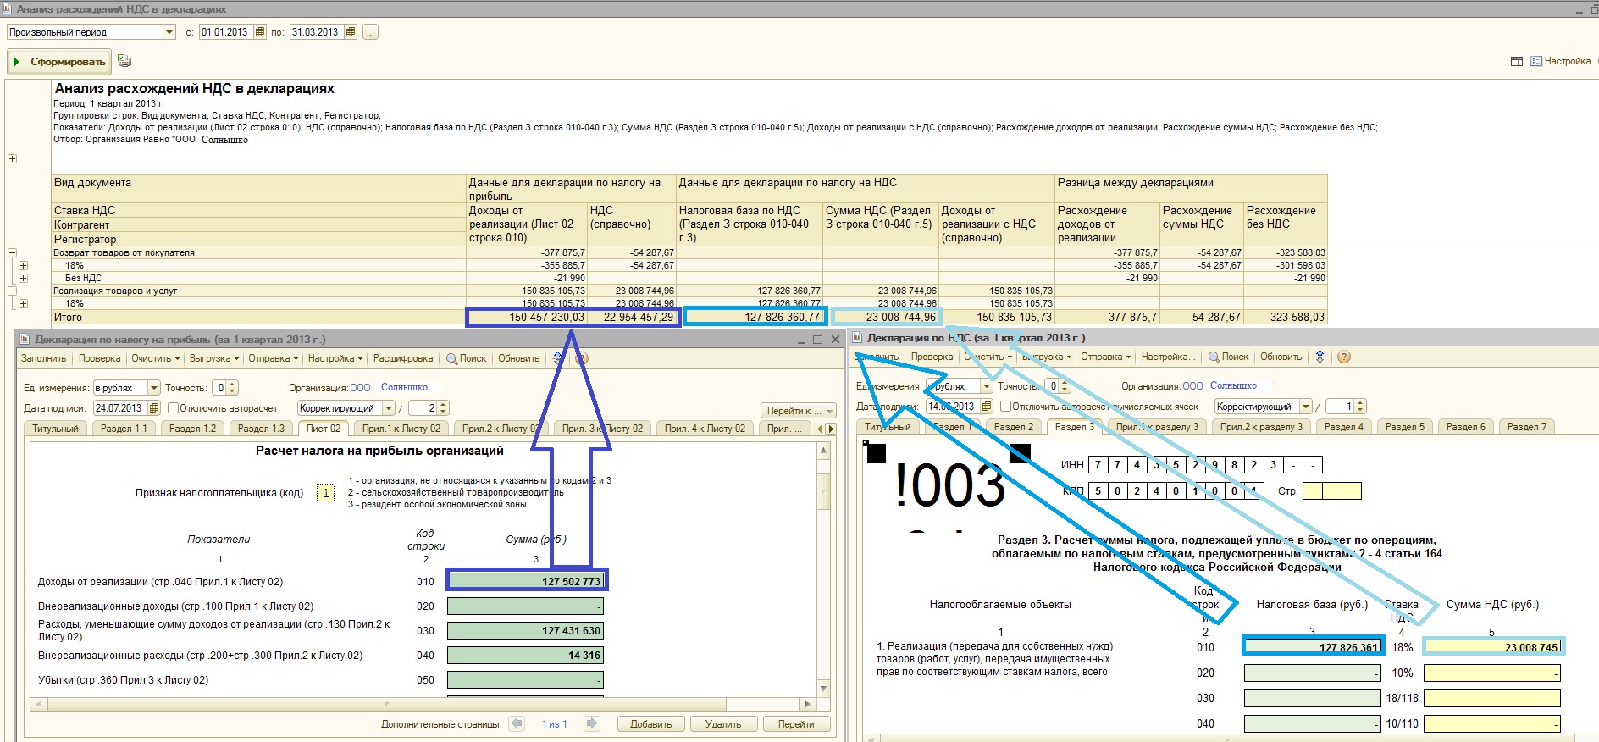Click the Добавить button

(650, 724)
